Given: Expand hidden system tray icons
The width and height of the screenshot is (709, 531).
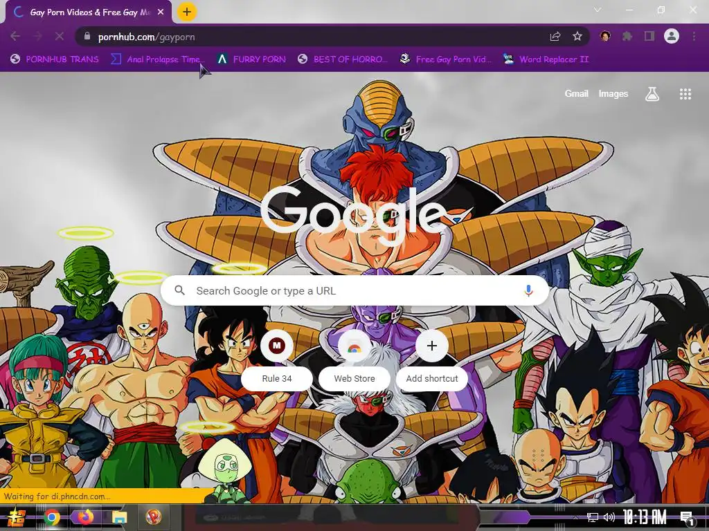Looking at the screenshot, I should [575, 517].
